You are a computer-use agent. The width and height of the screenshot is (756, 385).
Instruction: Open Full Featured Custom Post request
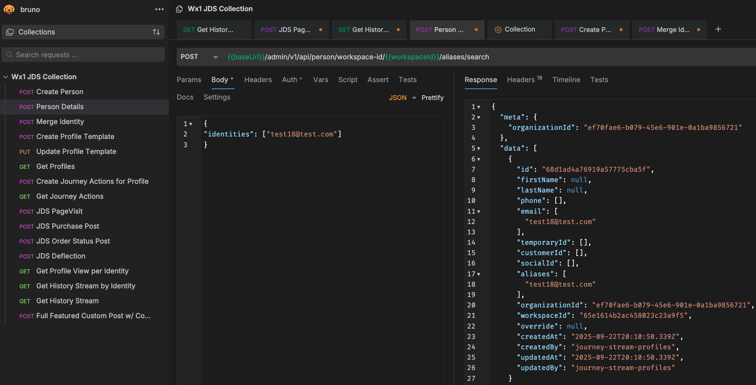pos(84,316)
